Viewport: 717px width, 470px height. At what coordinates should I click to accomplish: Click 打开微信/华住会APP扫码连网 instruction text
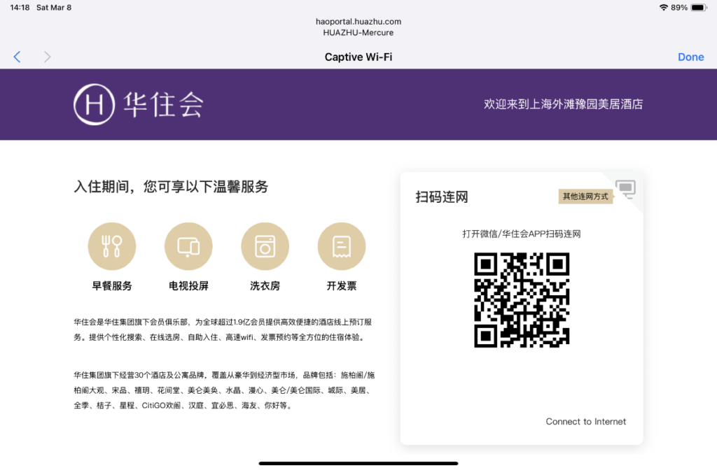(521, 234)
